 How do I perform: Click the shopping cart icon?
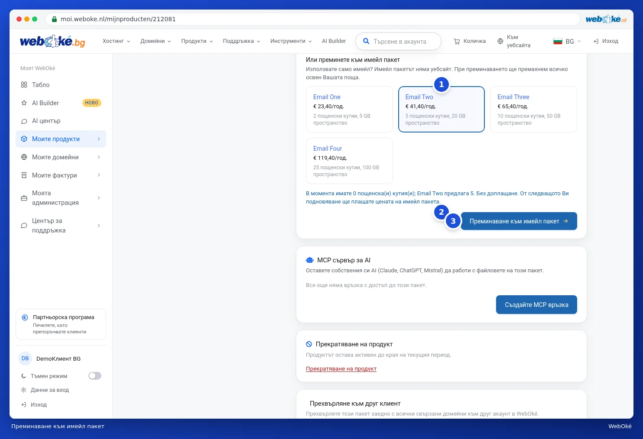[457, 42]
